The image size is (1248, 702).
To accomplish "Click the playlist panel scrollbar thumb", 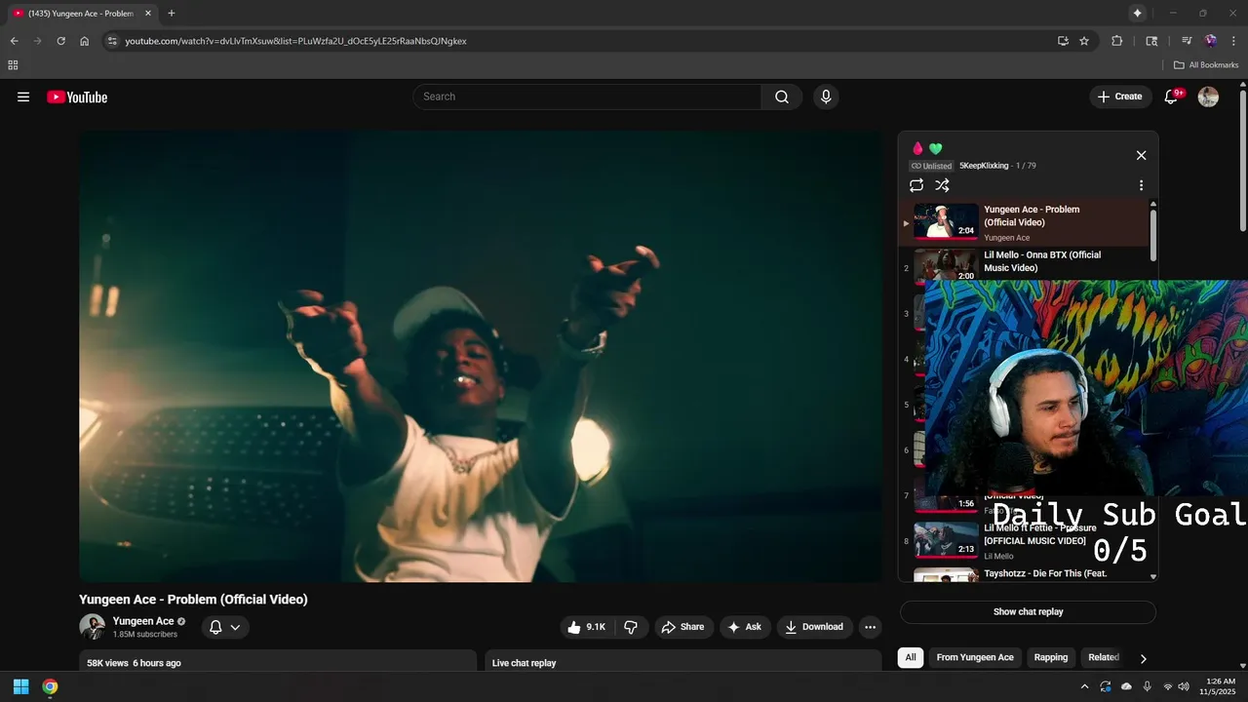I will coord(1153,234).
